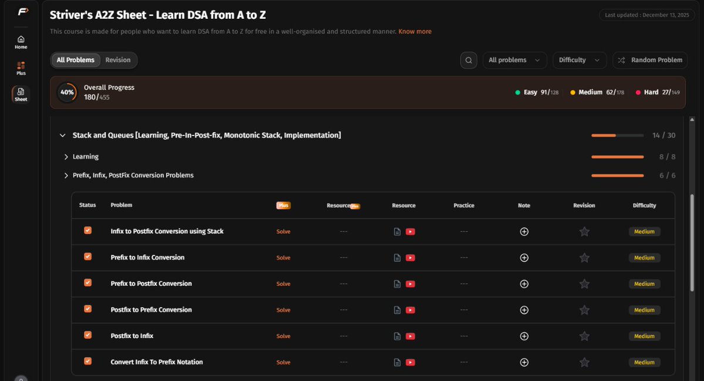
Task: Add a note to Prefix to Infix Conversion
Action: [524, 258]
